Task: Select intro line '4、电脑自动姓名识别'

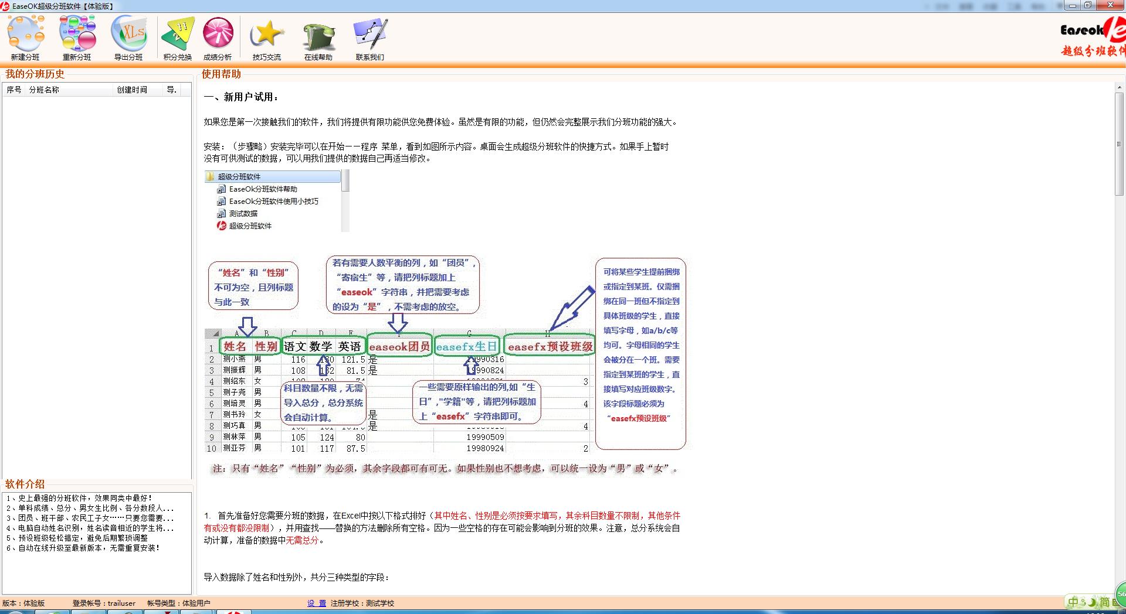Action: (90, 528)
